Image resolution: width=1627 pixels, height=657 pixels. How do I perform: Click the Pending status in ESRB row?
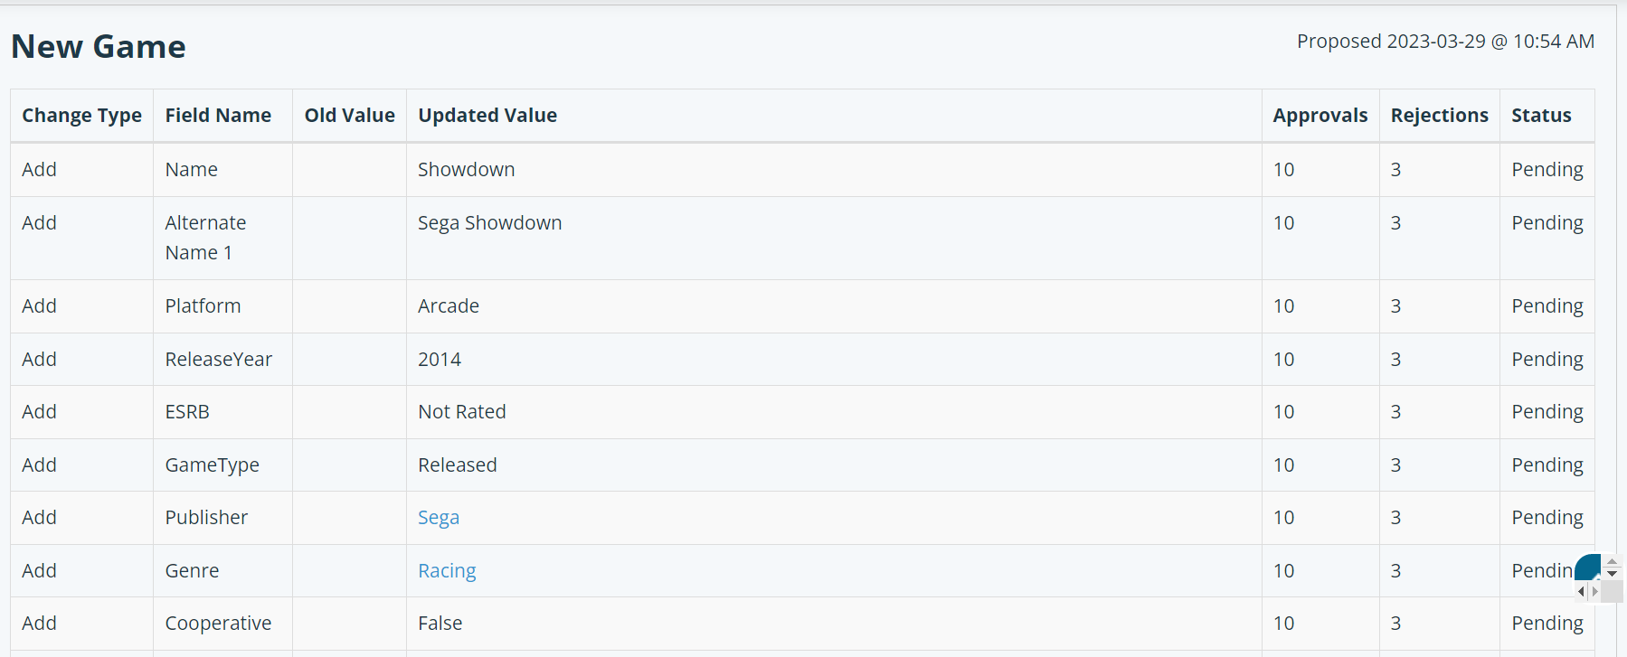click(1547, 412)
